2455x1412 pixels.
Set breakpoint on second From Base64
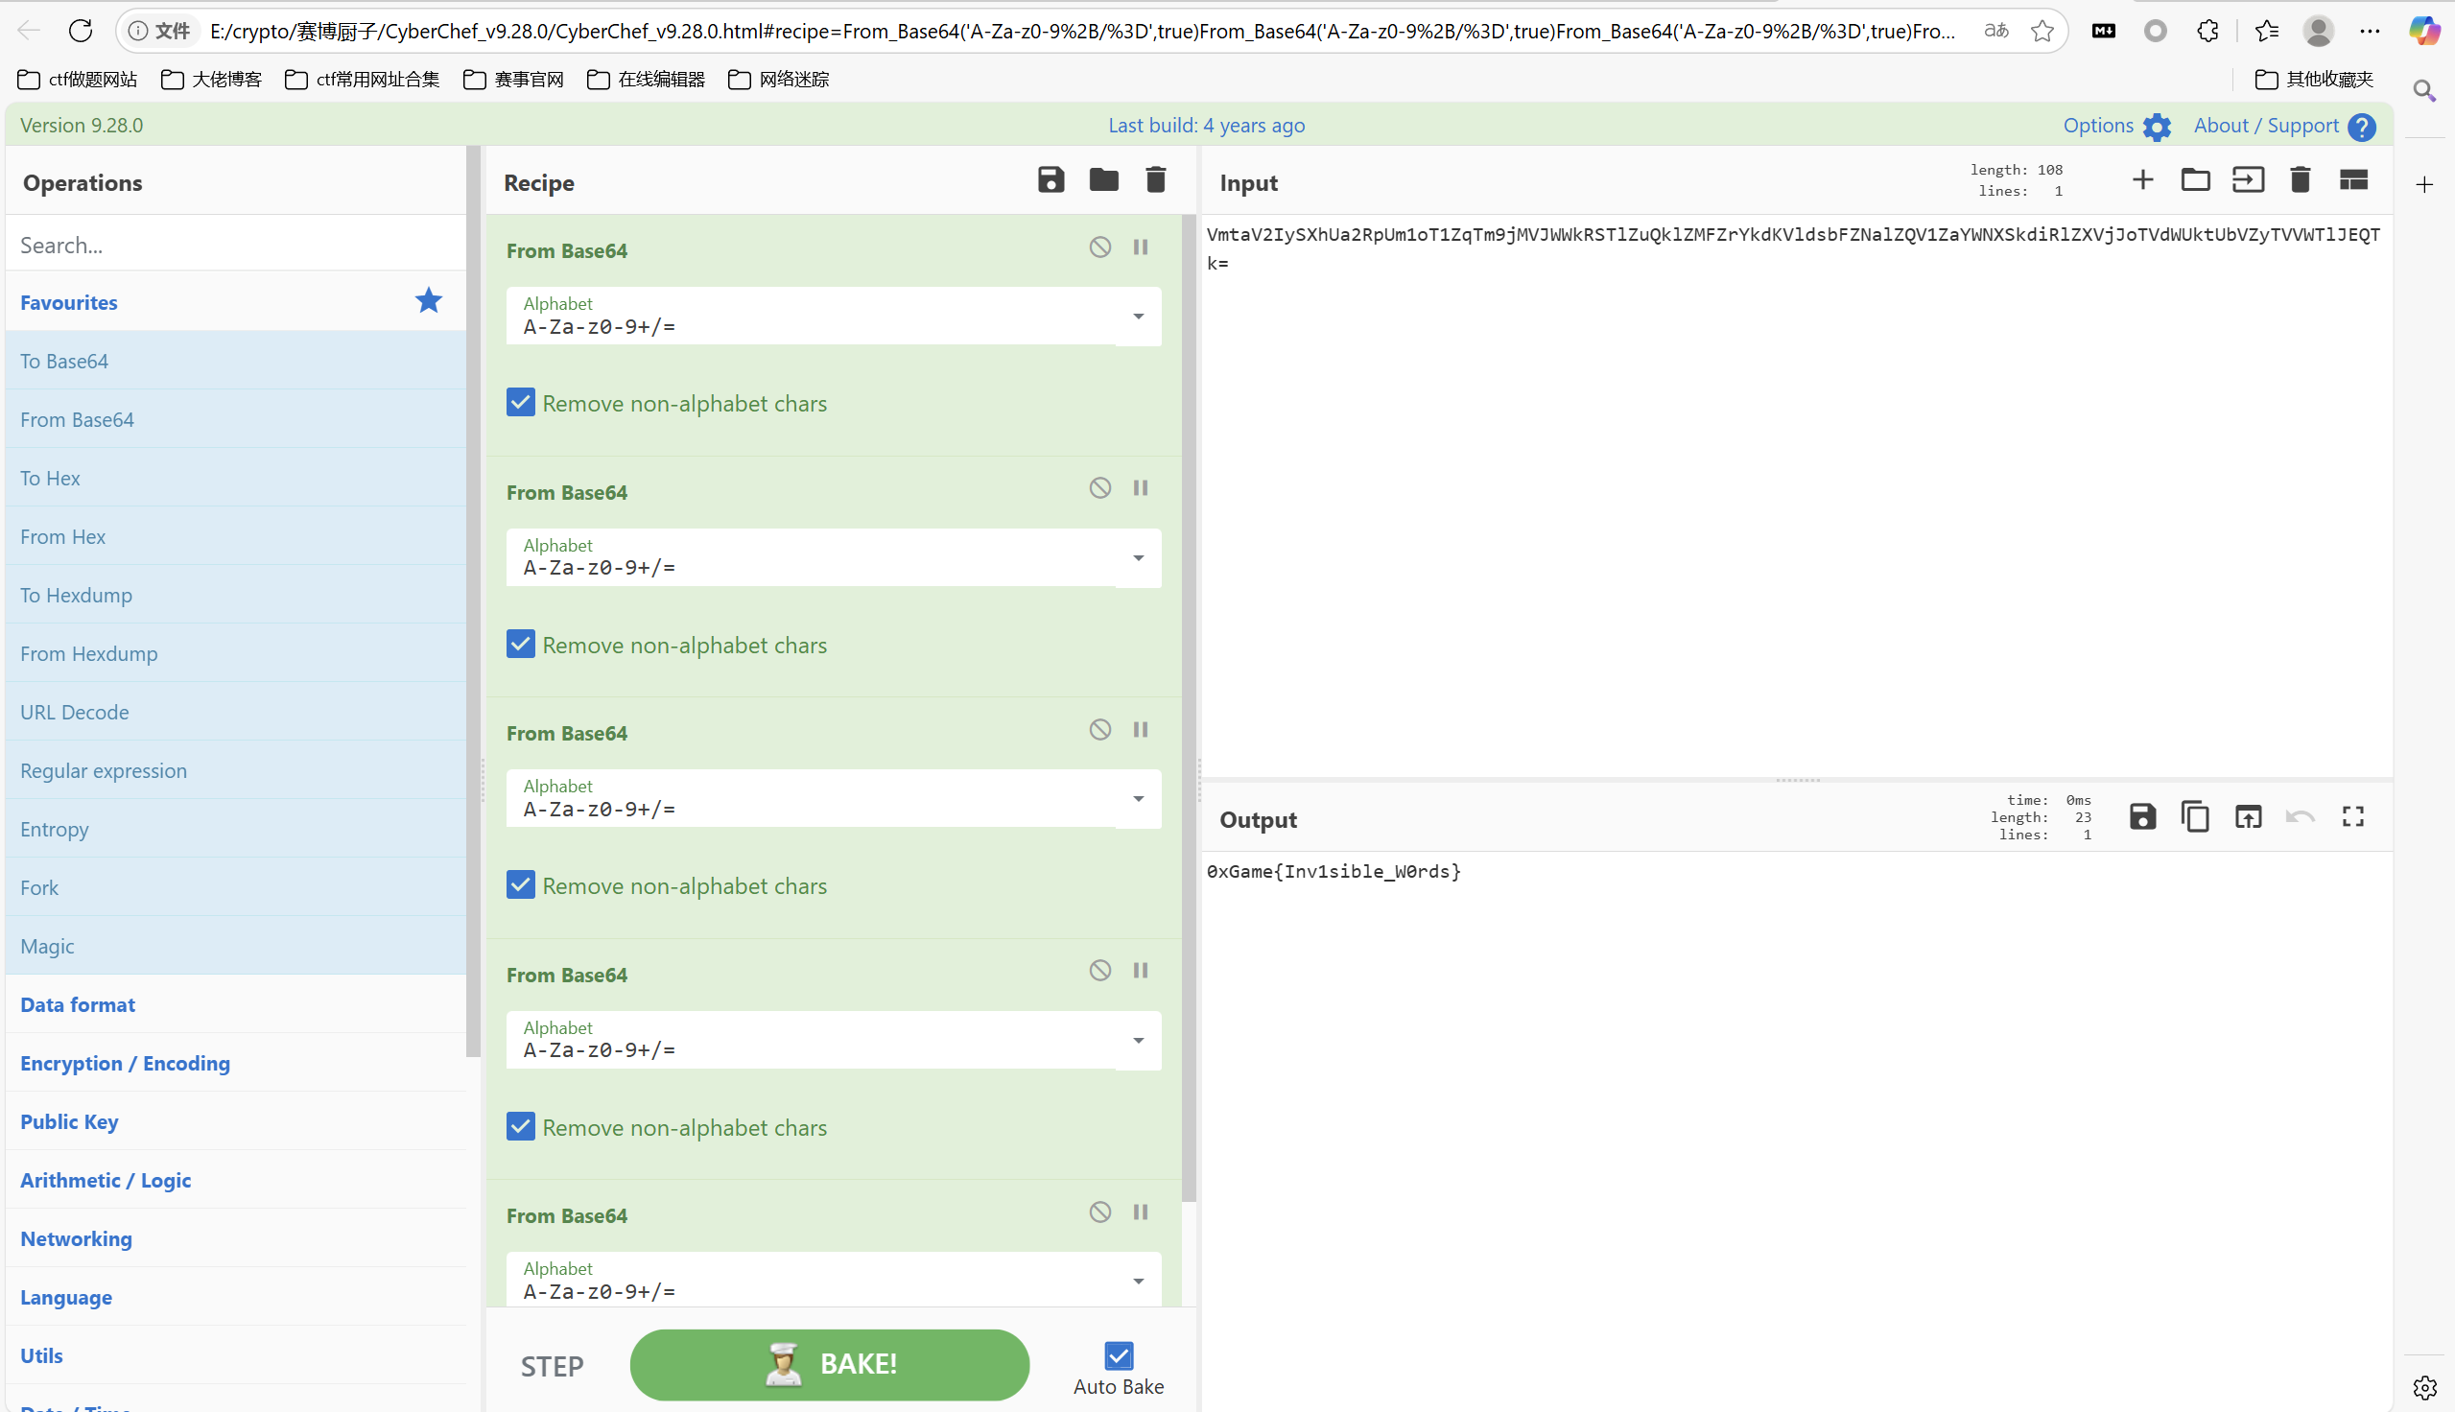(x=1141, y=488)
